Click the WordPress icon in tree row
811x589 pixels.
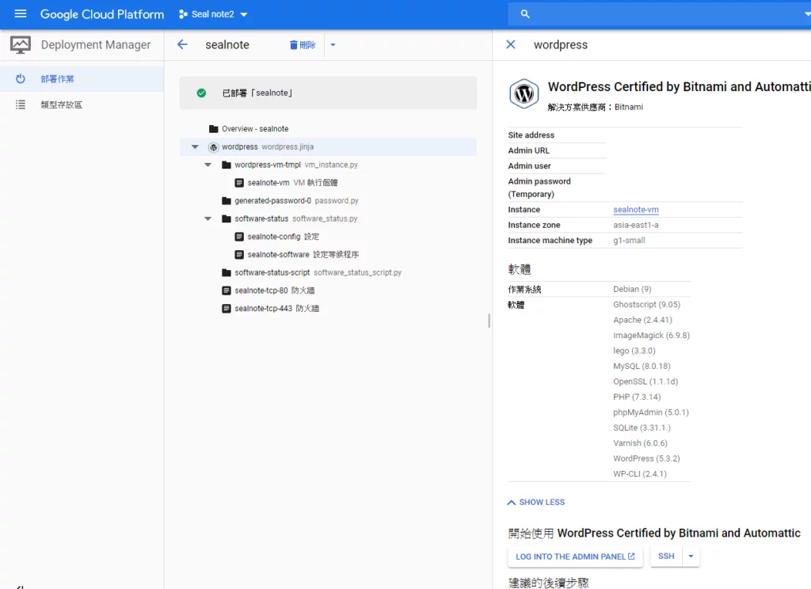pos(213,147)
